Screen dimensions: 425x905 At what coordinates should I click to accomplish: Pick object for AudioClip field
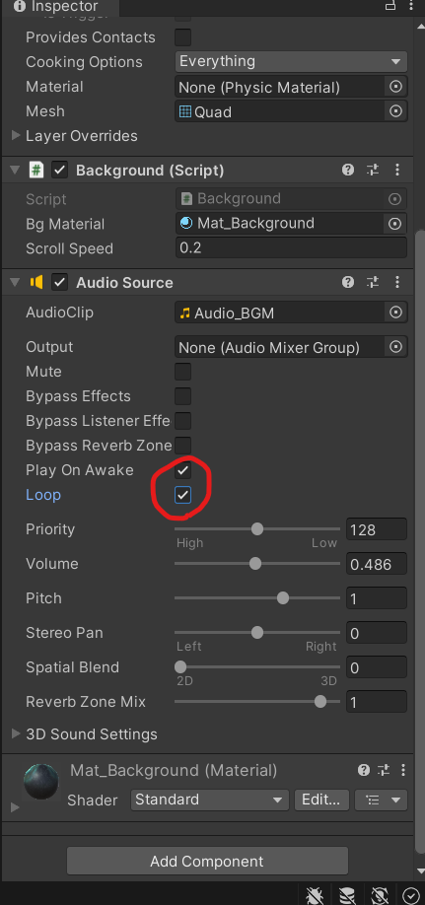[395, 313]
